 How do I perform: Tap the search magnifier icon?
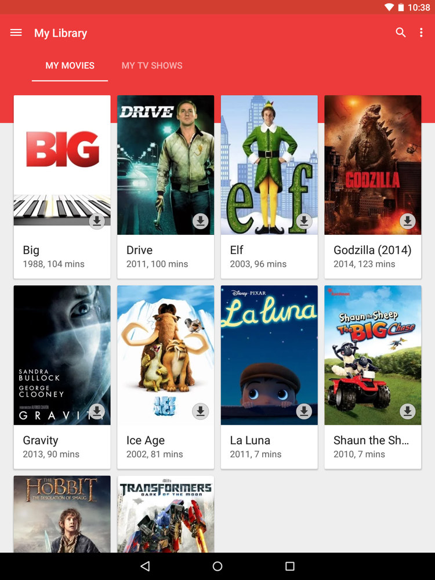(401, 32)
